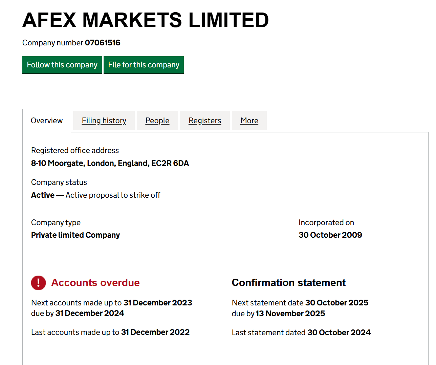The width and height of the screenshot is (436, 365).
Task: Click the Active proposal to strike off status
Action: 113,195
